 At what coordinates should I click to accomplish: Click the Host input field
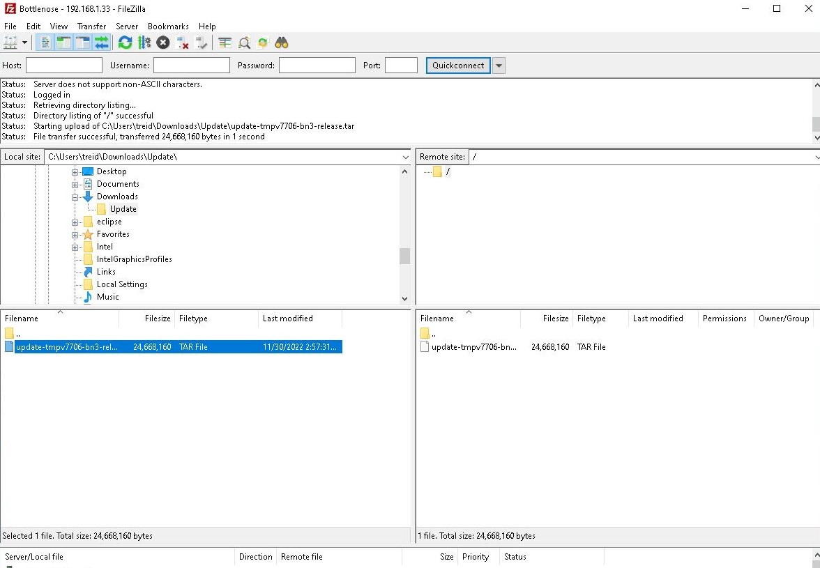point(64,66)
